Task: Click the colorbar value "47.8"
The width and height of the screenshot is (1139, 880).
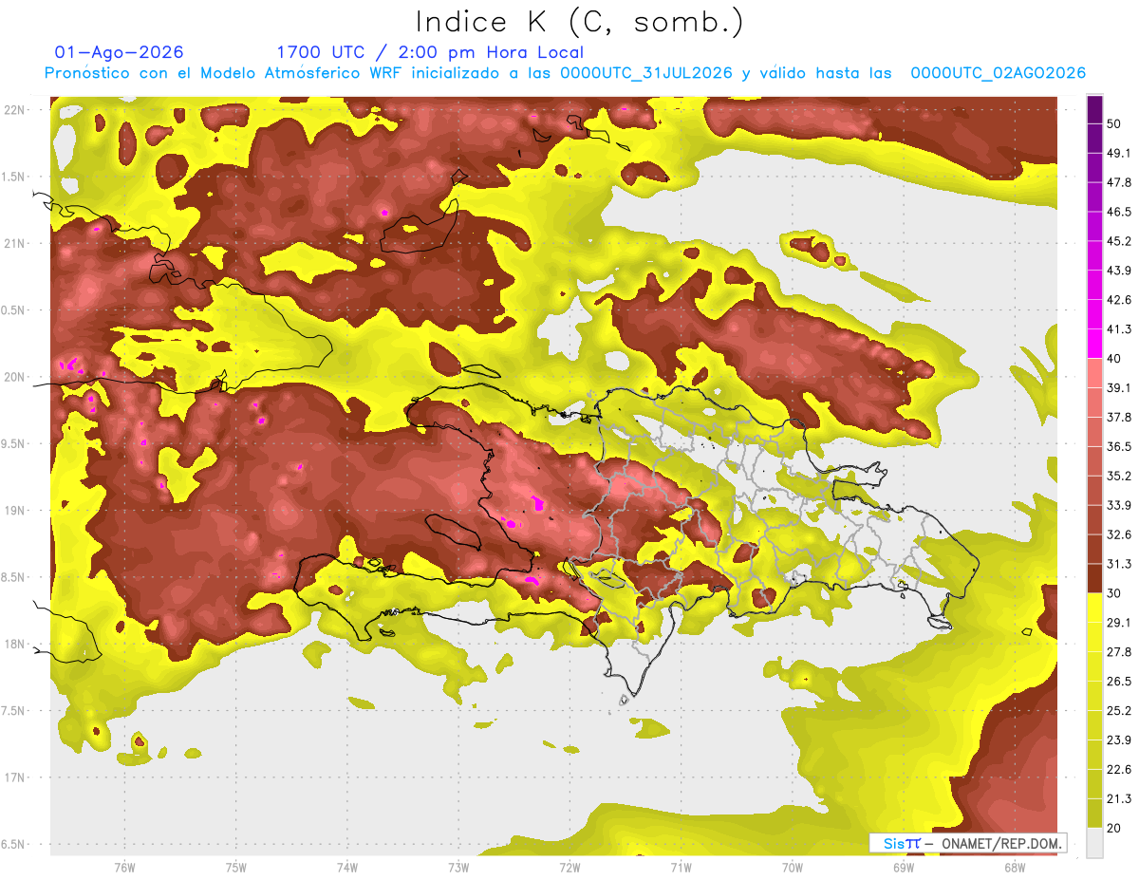Action: coord(1119,182)
